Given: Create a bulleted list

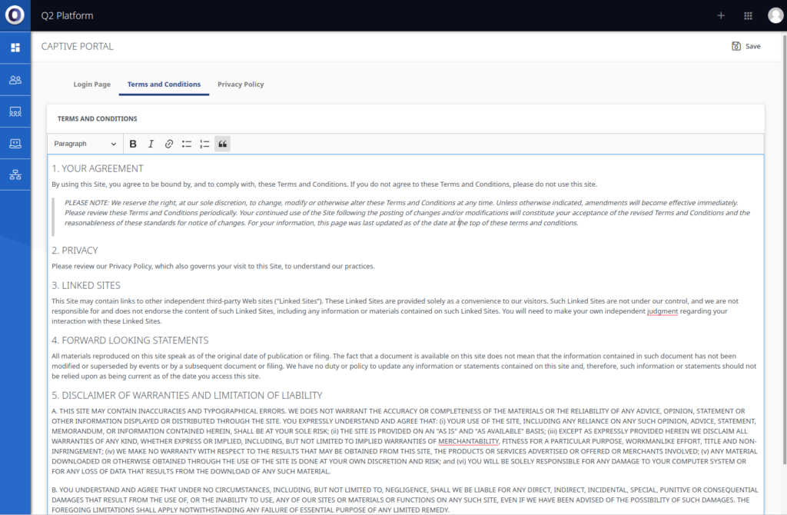Looking at the screenshot, I should click(x=187, y=144).
